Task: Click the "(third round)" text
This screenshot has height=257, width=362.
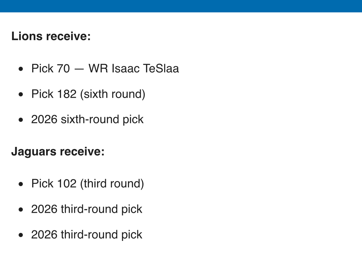Action: coord(112,184)
